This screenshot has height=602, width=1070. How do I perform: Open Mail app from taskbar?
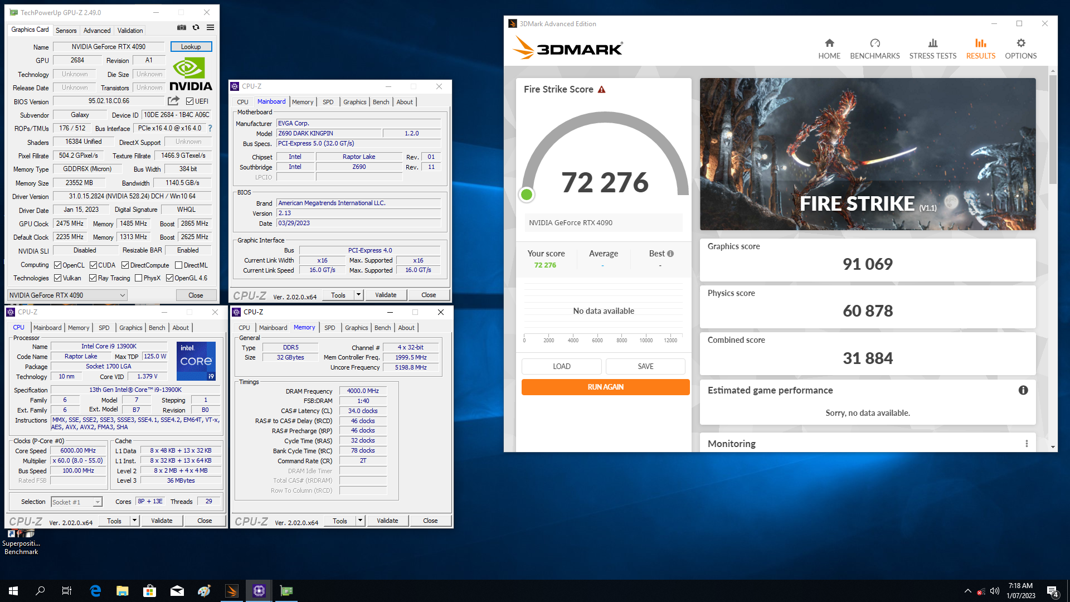(x=177, y=591)
